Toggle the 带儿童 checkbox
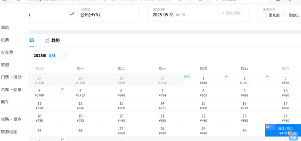Image resolution: width=301 pixels, height=141 pixels. (265, 15)
